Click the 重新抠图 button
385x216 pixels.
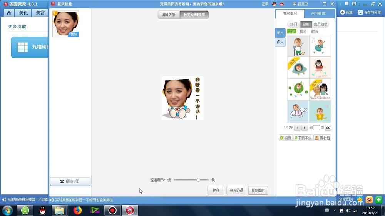[x=70, y=181]
